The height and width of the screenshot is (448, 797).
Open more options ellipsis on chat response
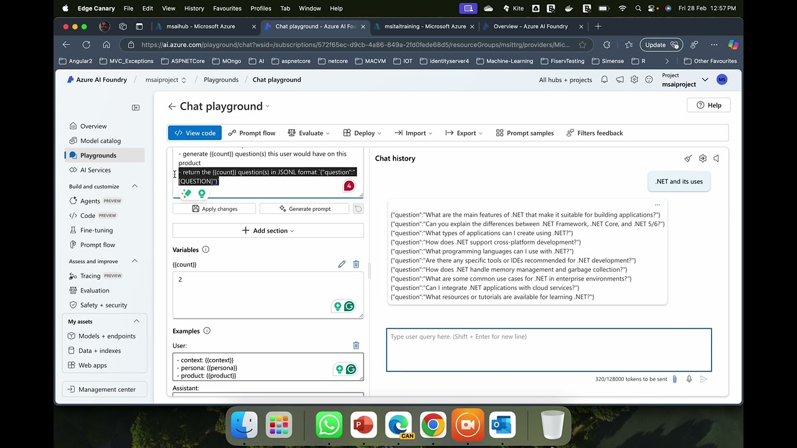point(657,205)
